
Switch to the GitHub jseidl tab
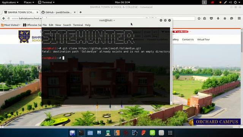click(58, 12)
